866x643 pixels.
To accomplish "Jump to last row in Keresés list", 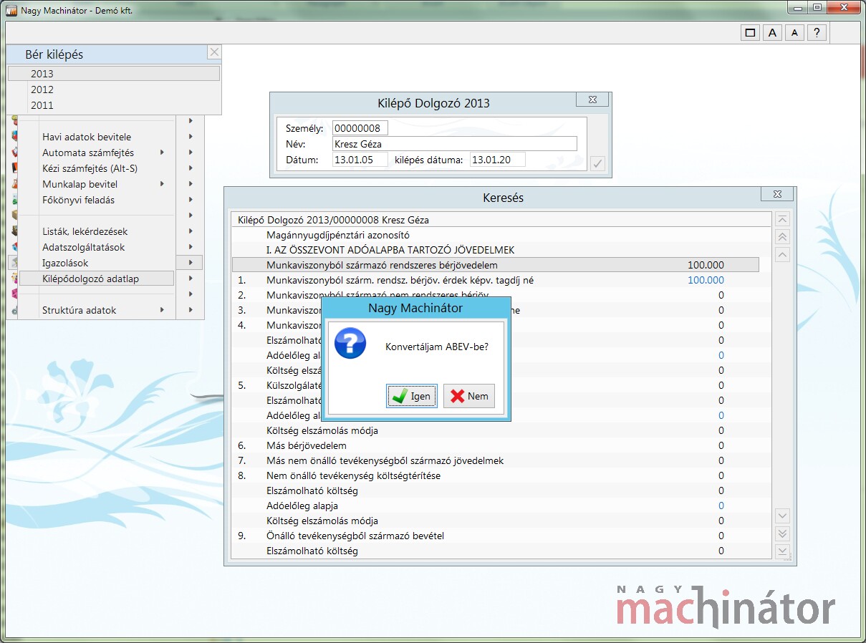I will [x=783, y=551].
